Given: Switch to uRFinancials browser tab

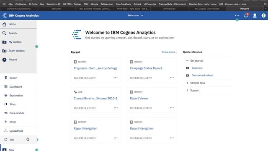Looking at the screenshot, I should (x=169, y=9).
